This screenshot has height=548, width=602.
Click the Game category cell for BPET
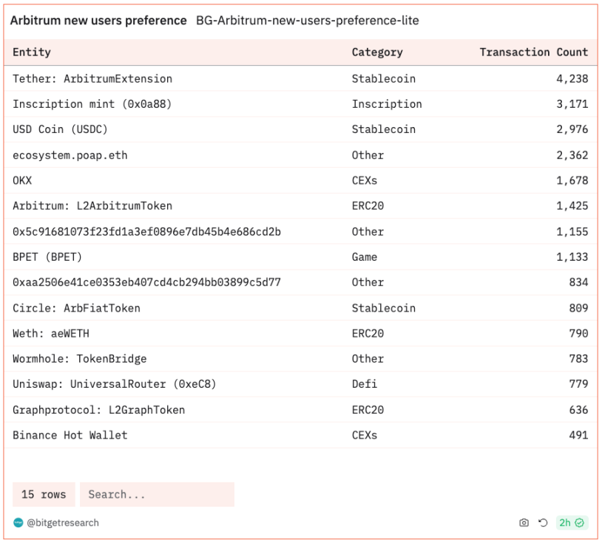tap(365, 257)
